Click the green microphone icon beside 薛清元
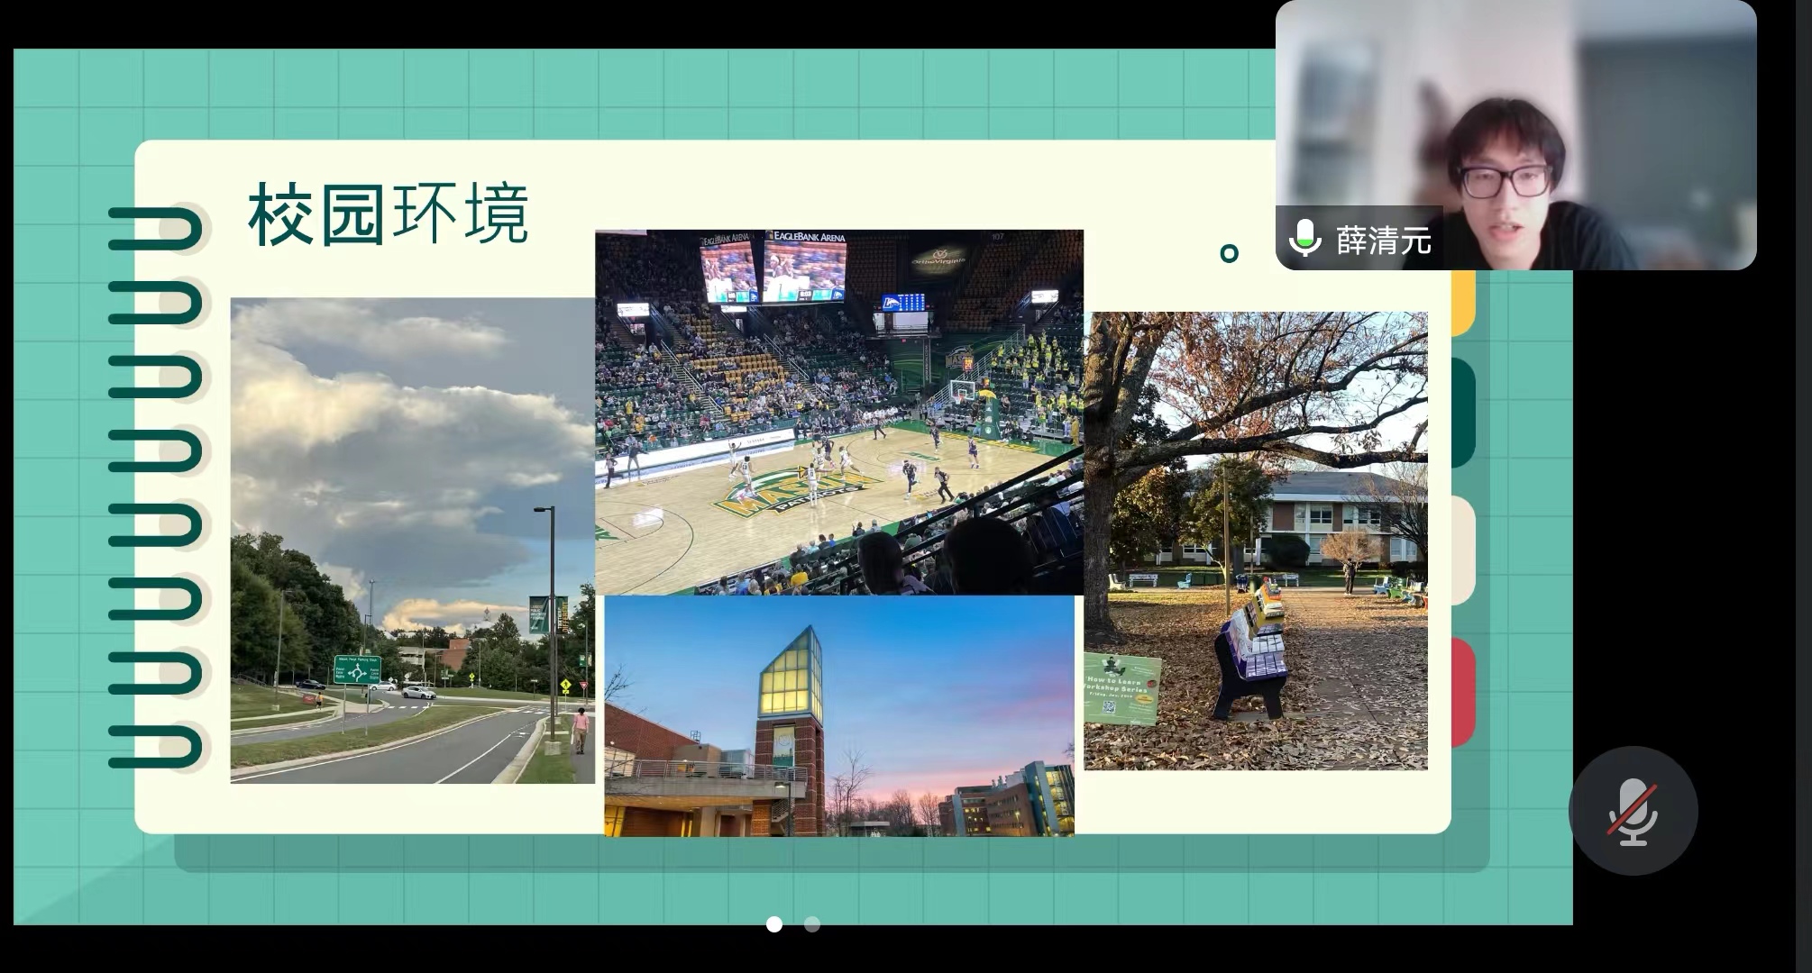 1304,240
